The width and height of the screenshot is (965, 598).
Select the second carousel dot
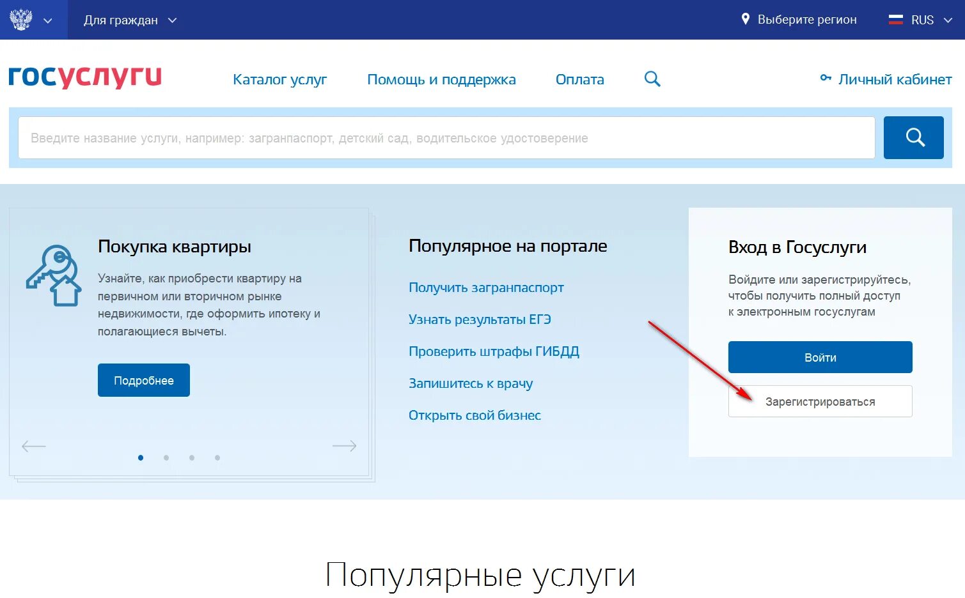166,457
